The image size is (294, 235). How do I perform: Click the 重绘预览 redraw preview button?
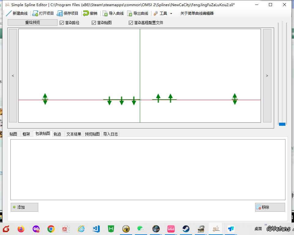(32, 23)
